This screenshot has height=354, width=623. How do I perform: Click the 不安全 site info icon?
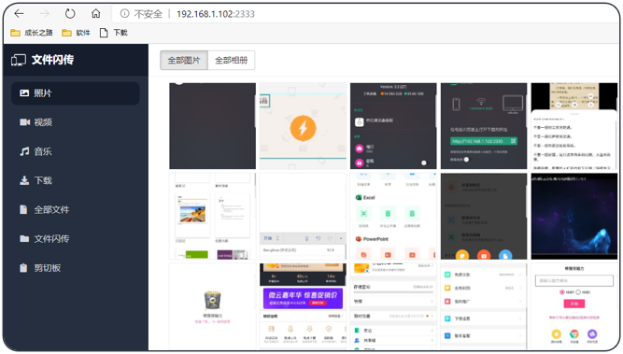pyautogui.click(x=125, y=14)
